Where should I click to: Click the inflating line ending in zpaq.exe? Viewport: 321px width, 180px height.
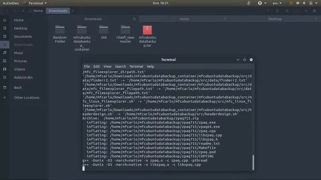151,122
